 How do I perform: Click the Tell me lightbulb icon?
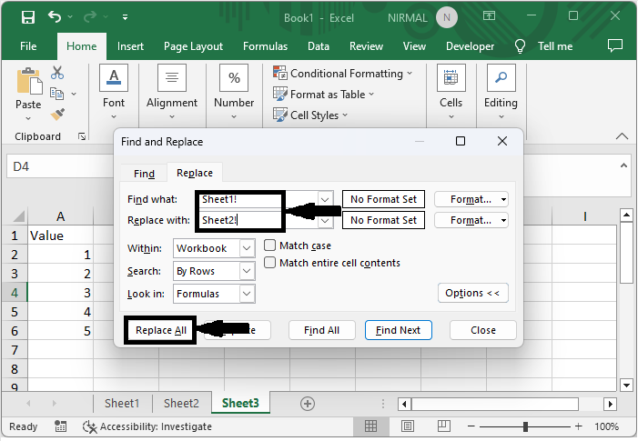pyautogui.click(x=520, y=46)
